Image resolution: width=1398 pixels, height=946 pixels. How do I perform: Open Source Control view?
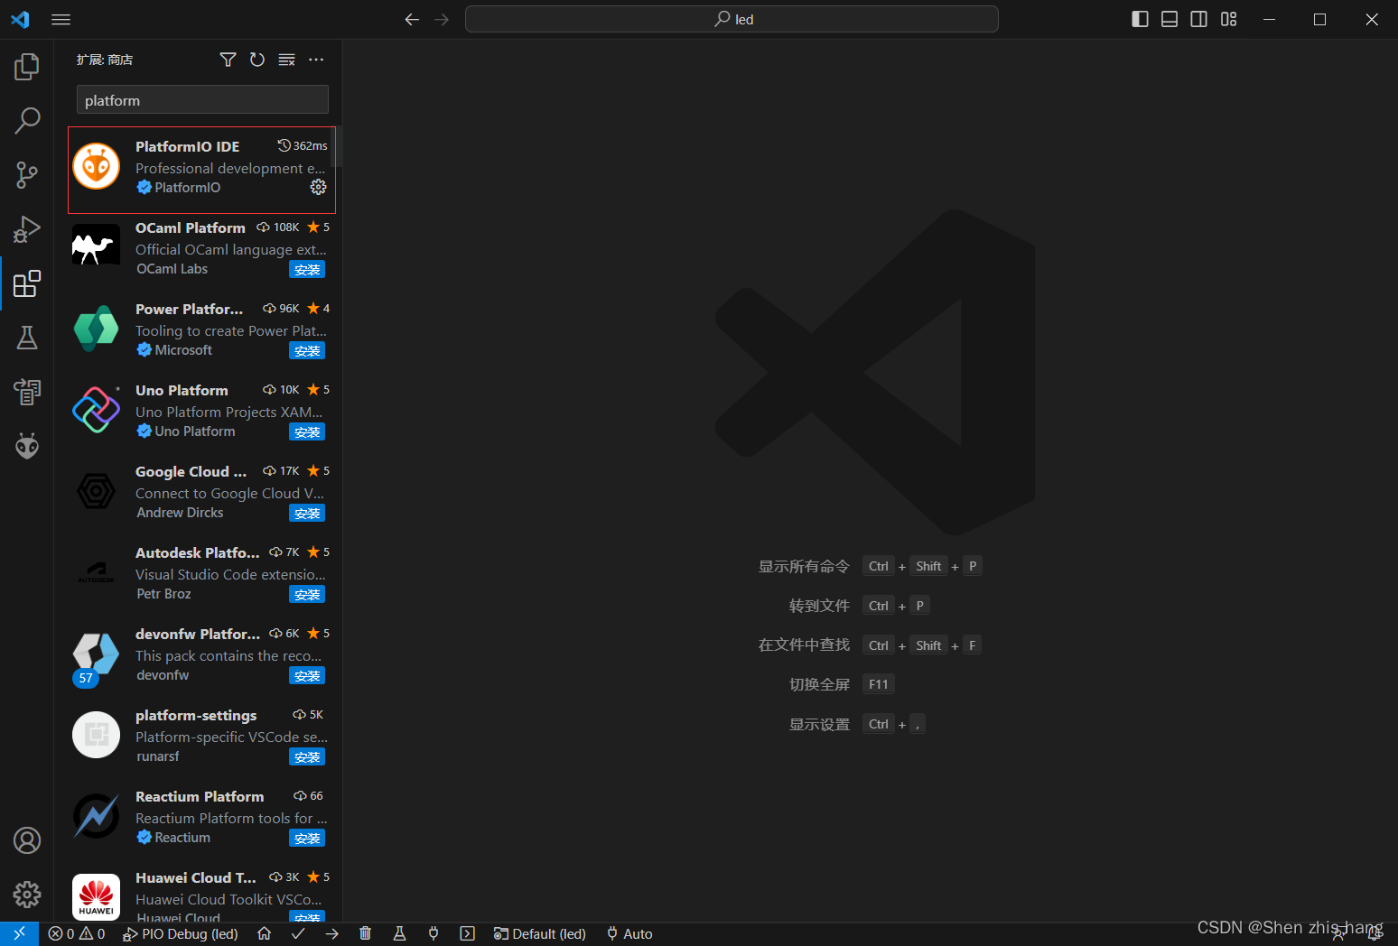click(27, 175)
